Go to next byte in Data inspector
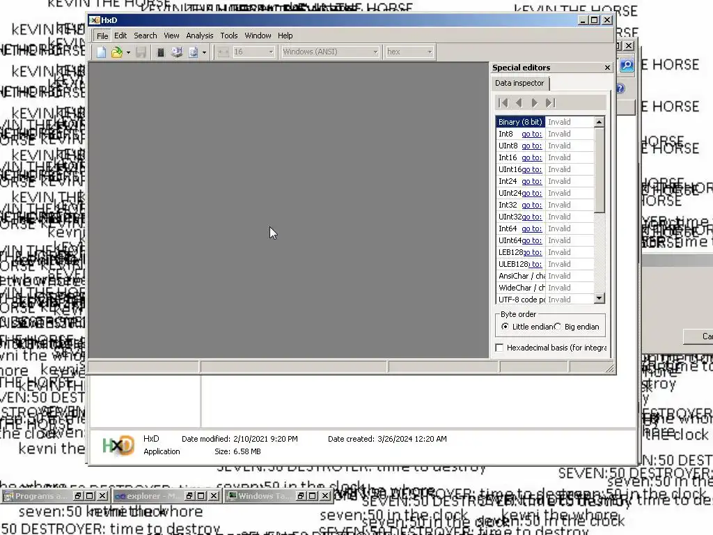 pos(535,103)
